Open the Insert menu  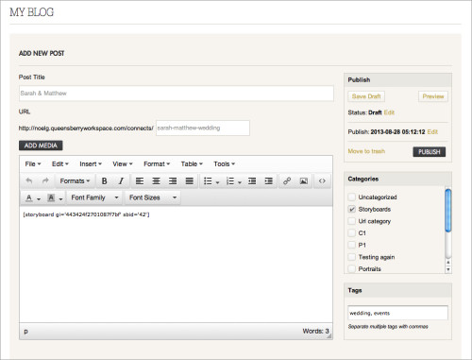tap(91, 163)
